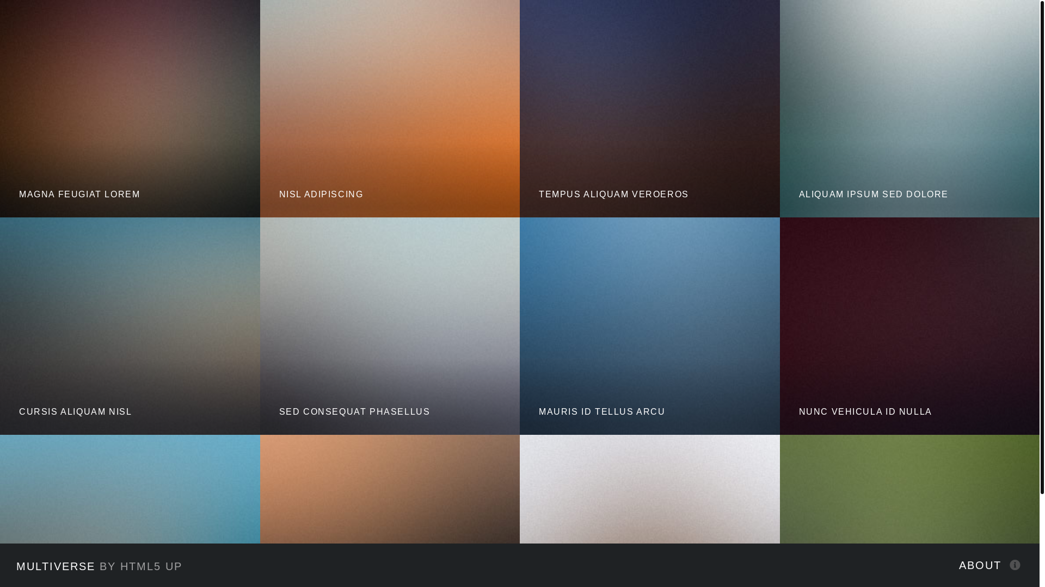
Task: Open the Aliquam Ipsum Sed Dolore thumbnail
Action: point(909,109)
